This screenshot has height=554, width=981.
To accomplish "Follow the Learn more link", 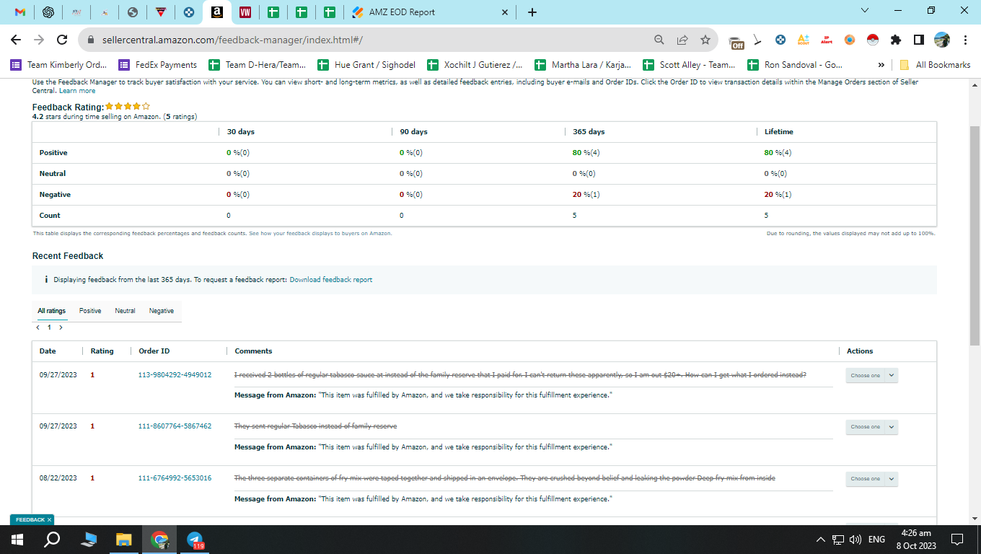I will pyautogui.click(x=77, y=91).
